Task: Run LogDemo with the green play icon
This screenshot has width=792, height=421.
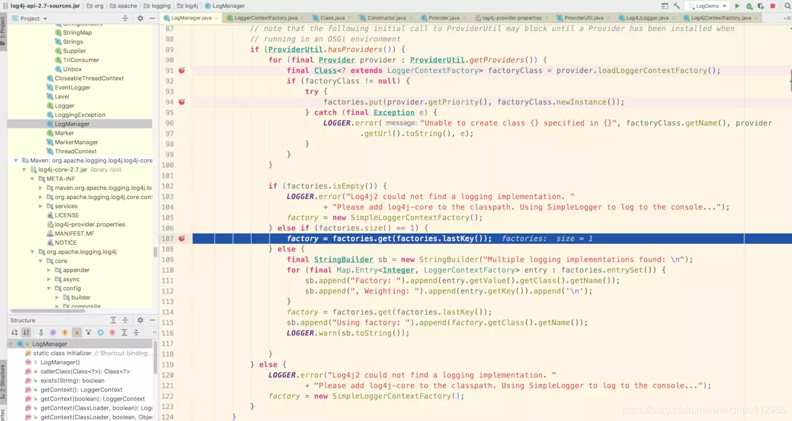Action: [x=737, y=6]
